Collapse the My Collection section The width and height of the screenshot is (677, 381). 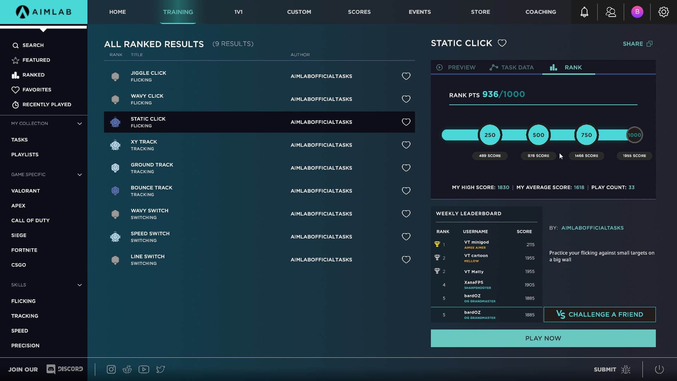pos(79,124)
